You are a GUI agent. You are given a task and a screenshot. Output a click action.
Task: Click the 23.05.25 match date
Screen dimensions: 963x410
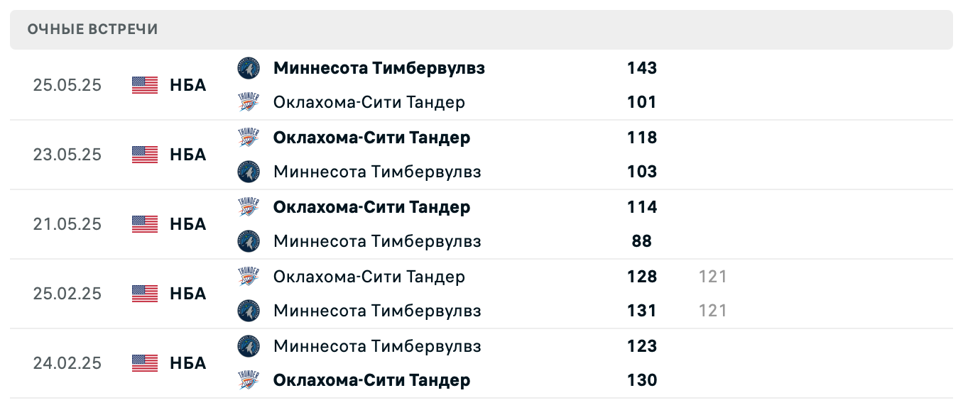pos(67,155)
